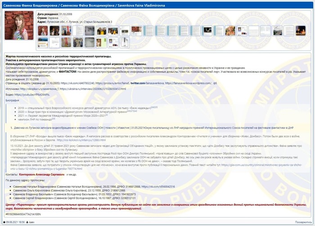Open footnote reference after 'Московской литературной премии'
315x226 pixels.
tap(132, 111)
